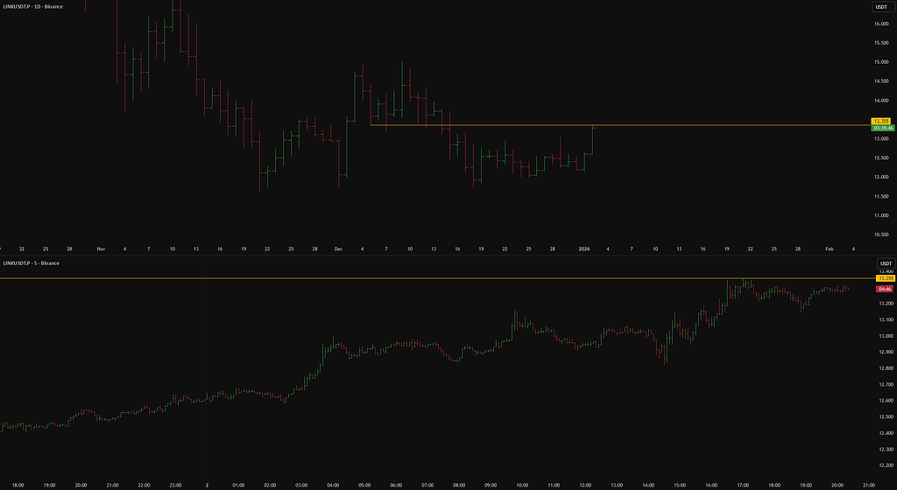
Task: Open the USDT currency selector on the daily chart
Action: 880,6
